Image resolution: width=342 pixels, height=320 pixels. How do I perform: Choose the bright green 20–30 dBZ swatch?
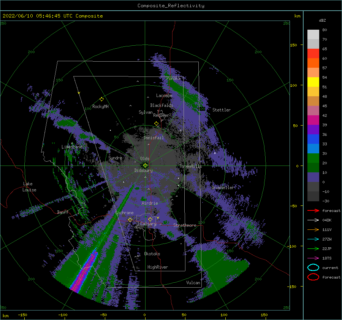click(x=313, y=158)
